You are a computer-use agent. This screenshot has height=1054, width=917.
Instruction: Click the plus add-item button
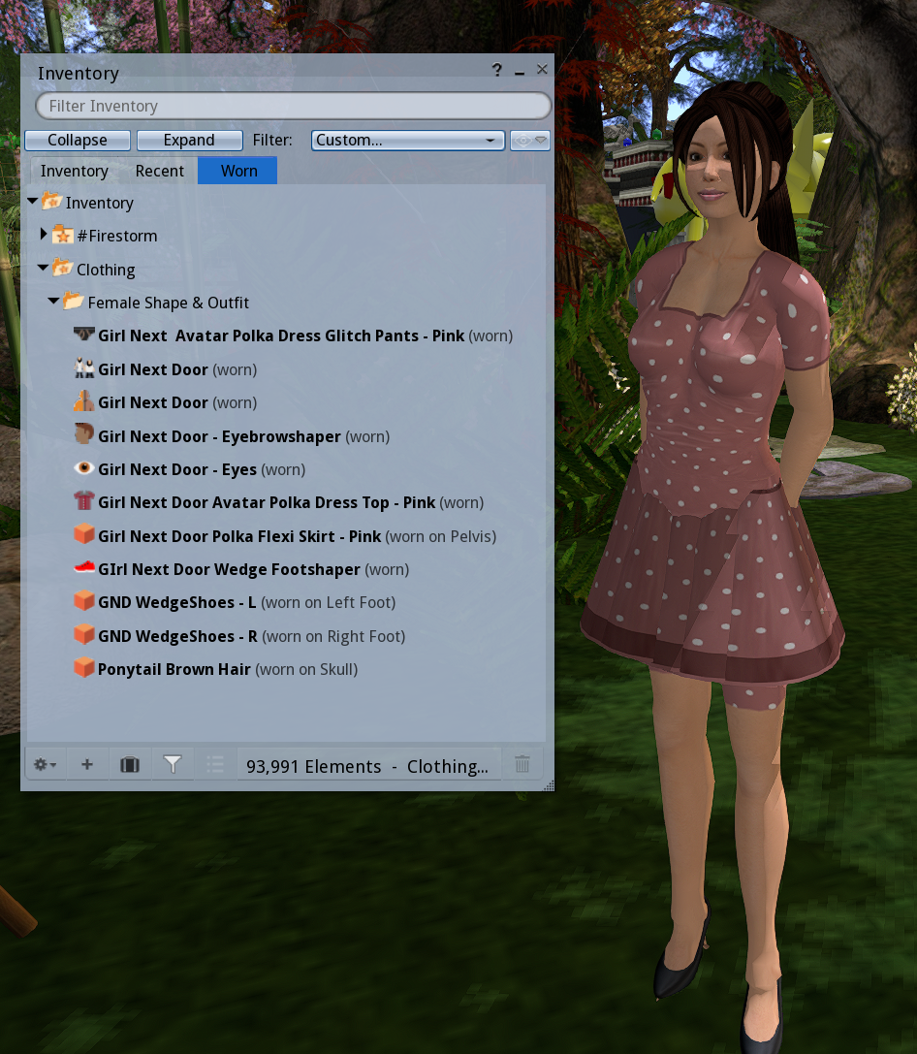click(86, 764)
